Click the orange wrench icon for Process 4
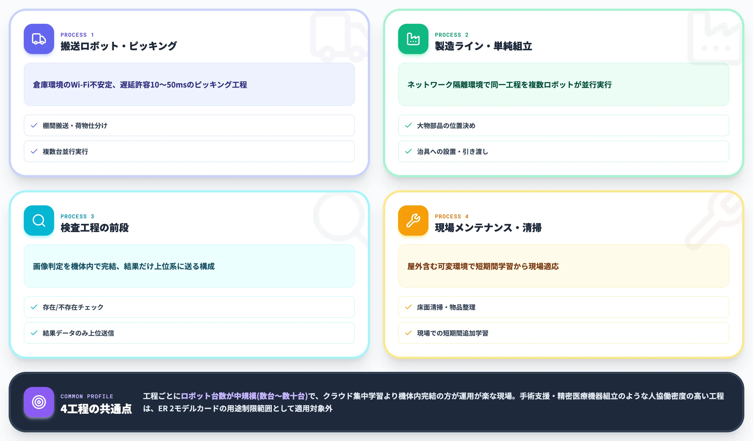This screenshot has width=753, height=441. point(413,220)
